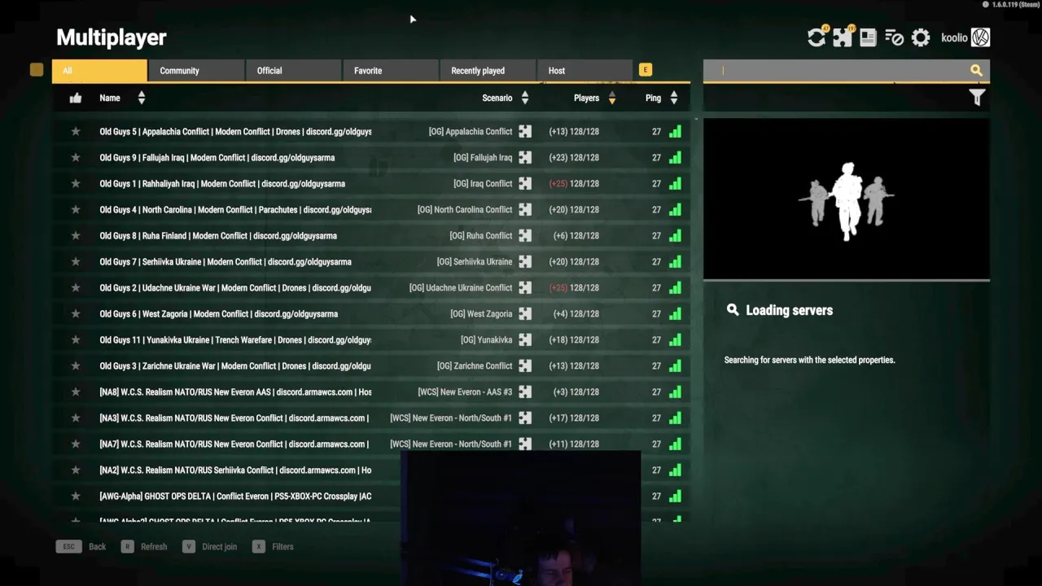Click the Direct join button
This screenshot has width=1042, height=586.
click(x=210, y=546)
